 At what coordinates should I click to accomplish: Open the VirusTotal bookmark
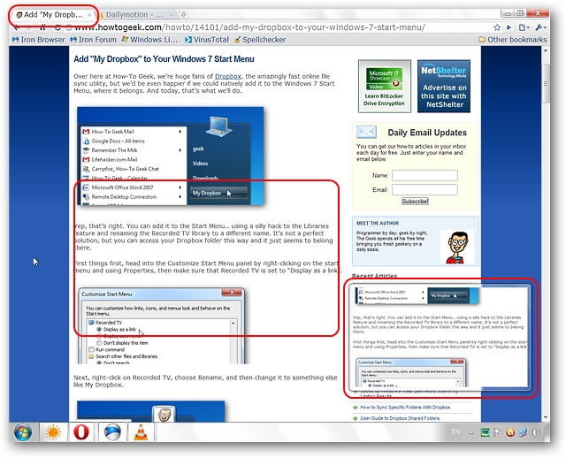(206, 40)
